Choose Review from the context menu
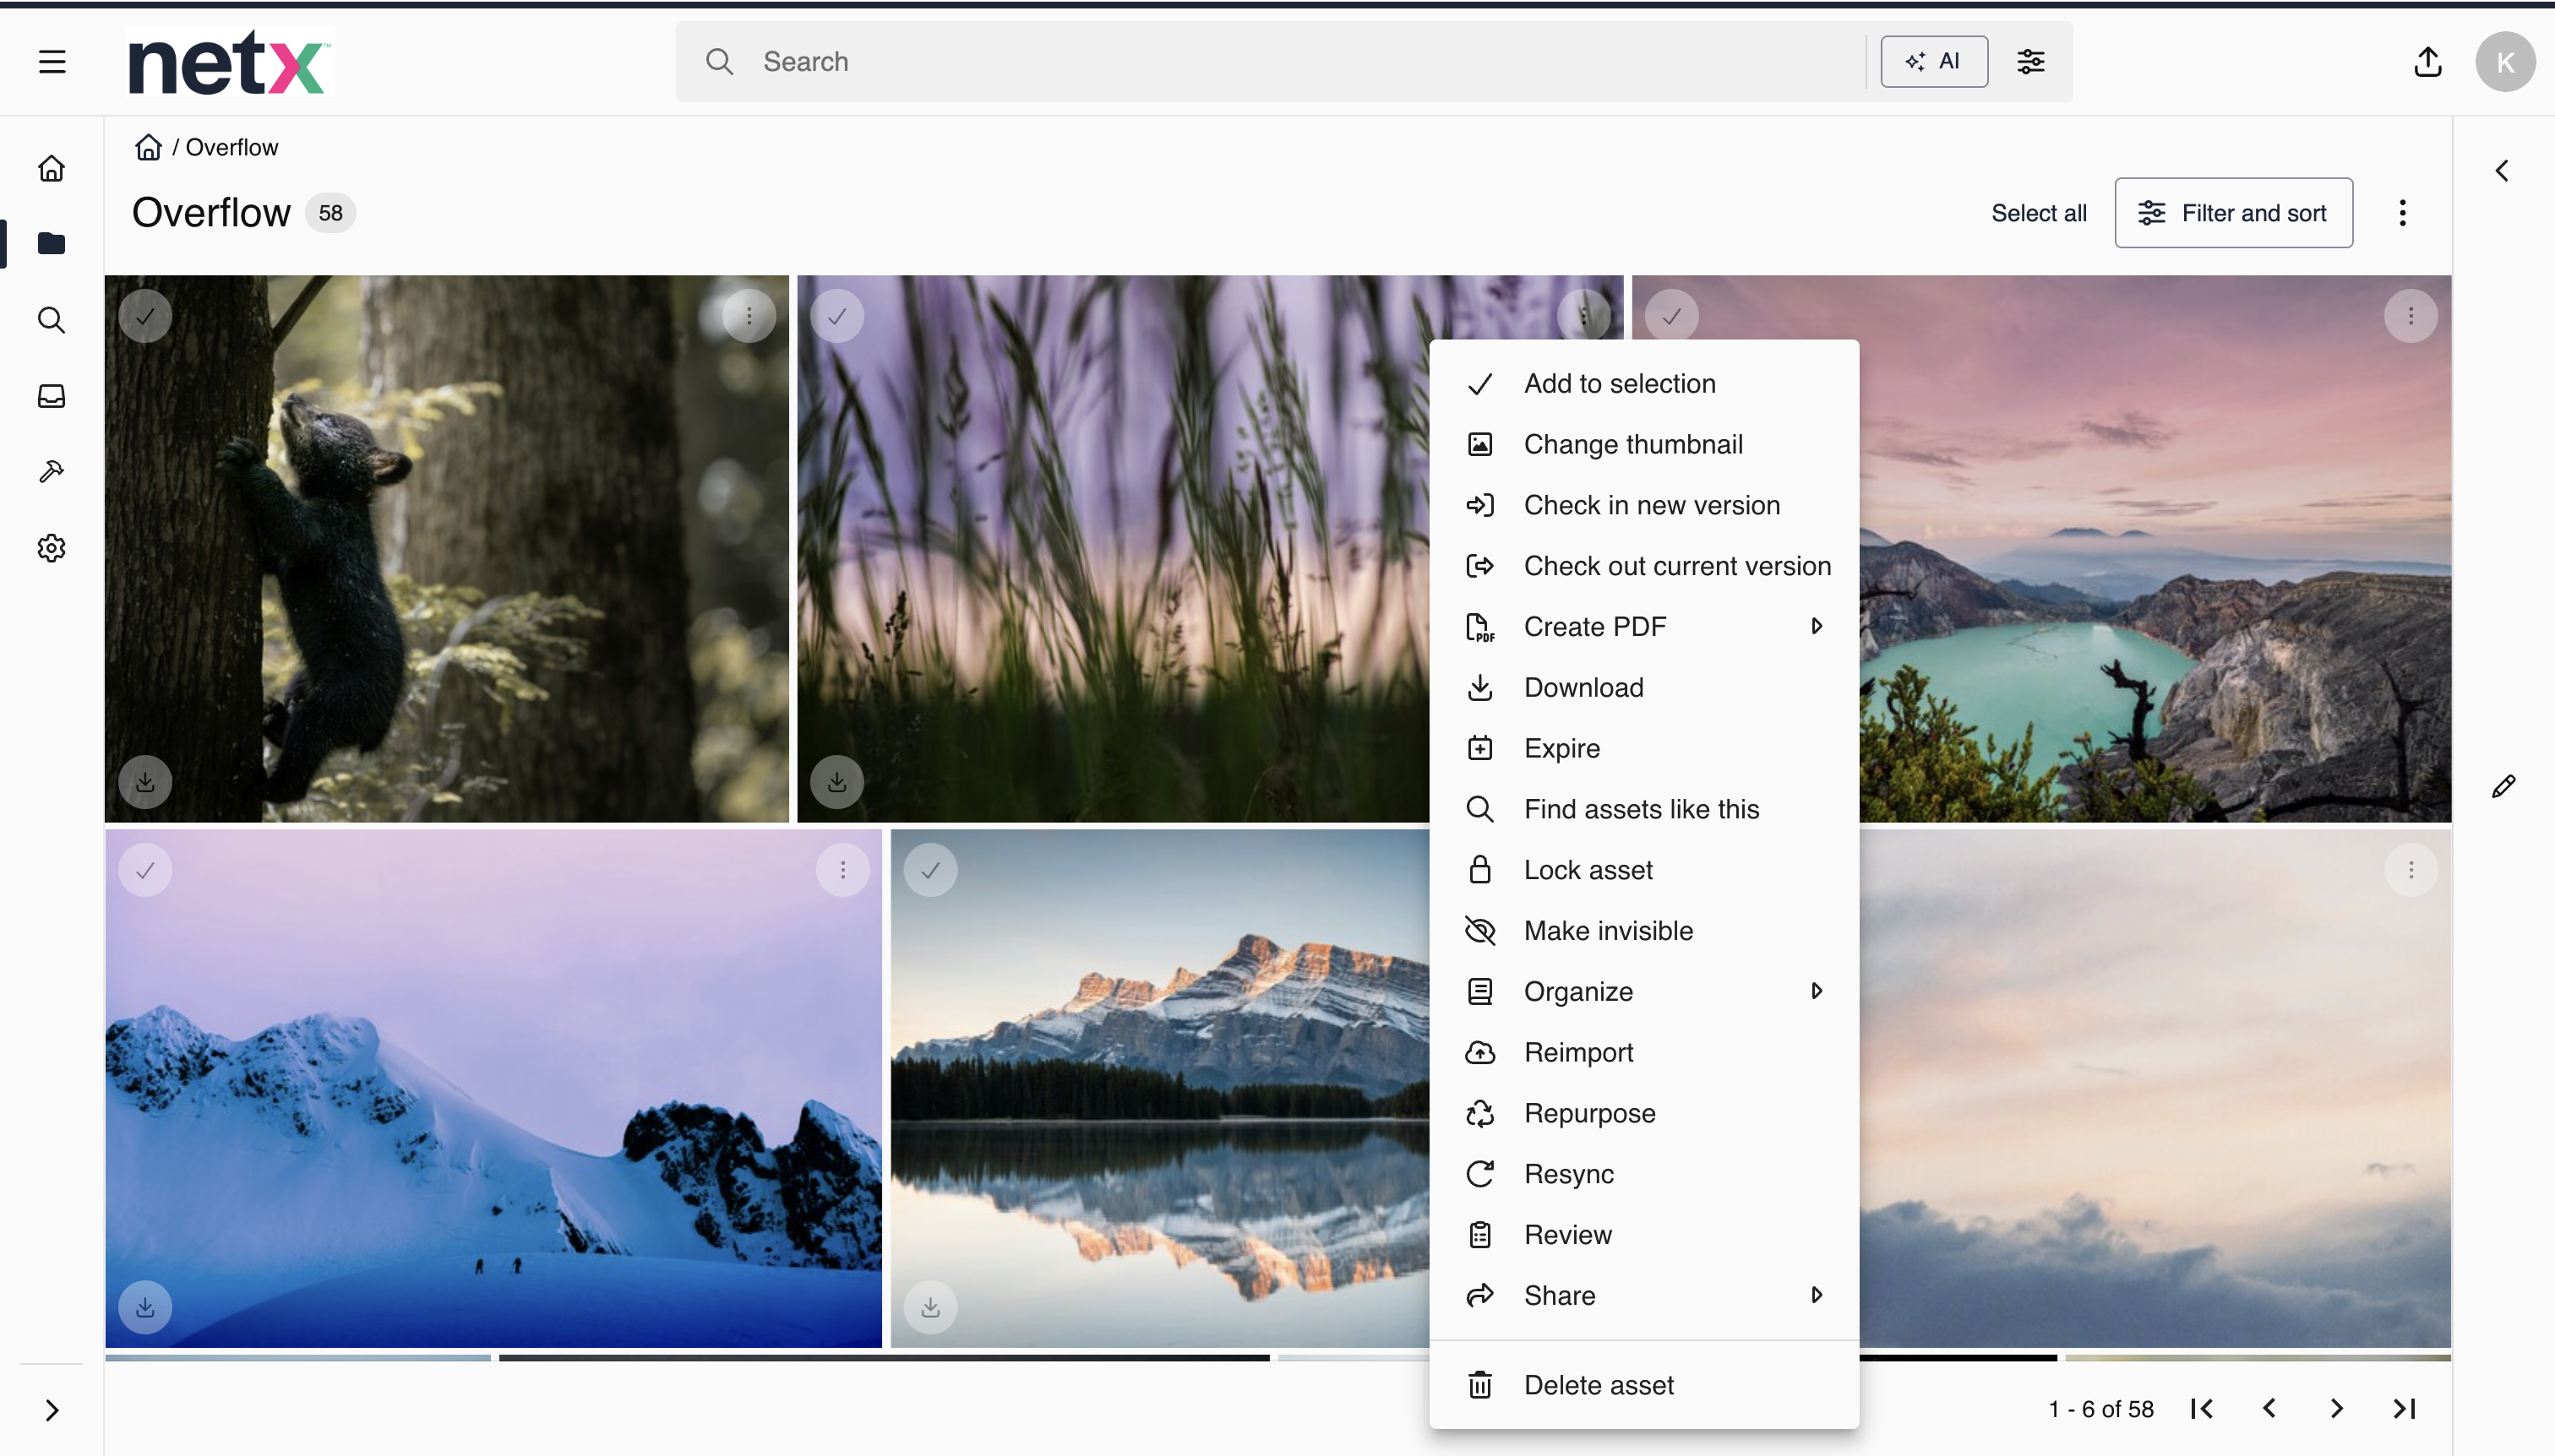The width and height of the screenshot is (2555, 1456). (1643, 1235)
